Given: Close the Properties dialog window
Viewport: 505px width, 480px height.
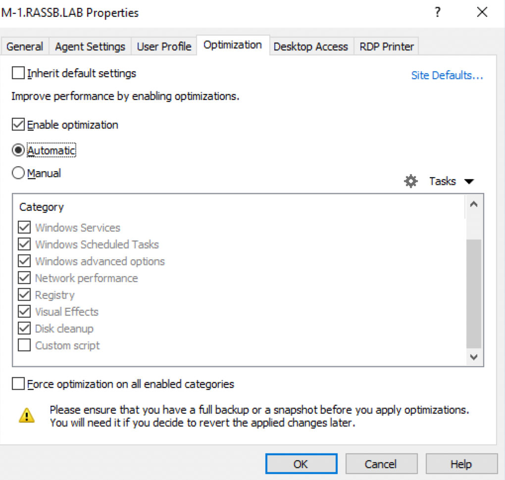Looking at the screenshot, I should (x=482, y=12).
